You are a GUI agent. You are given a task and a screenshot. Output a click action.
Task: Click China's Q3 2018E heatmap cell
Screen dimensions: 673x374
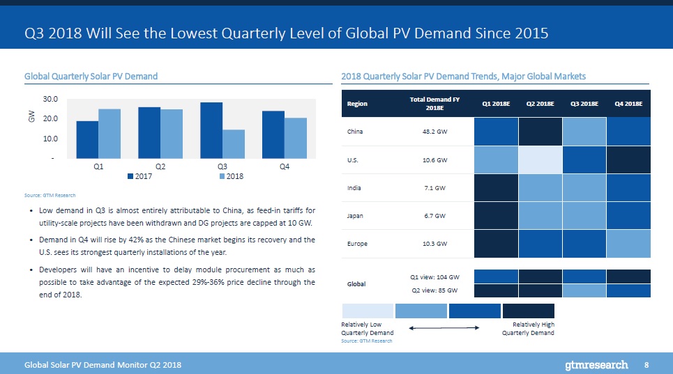(x=584, y=132)
